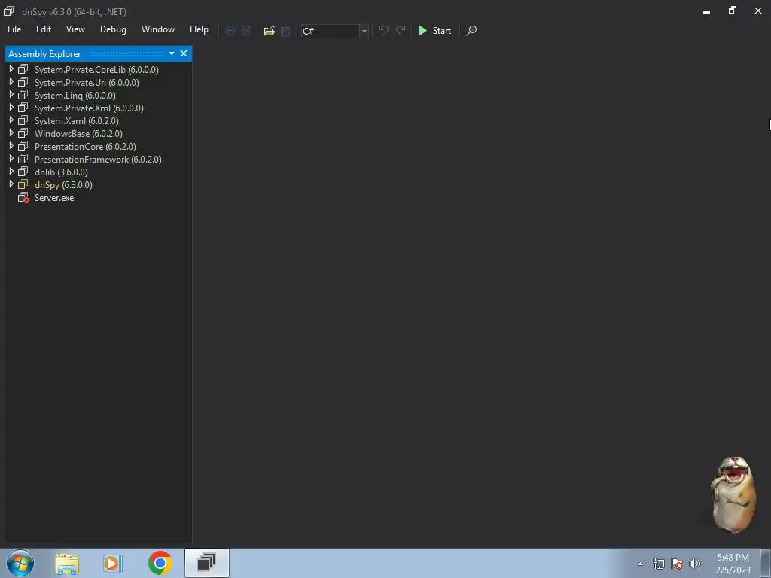Open Windows Explorer from the taskbar
This screenshot has width=771, height=578.
coord(67,563)
